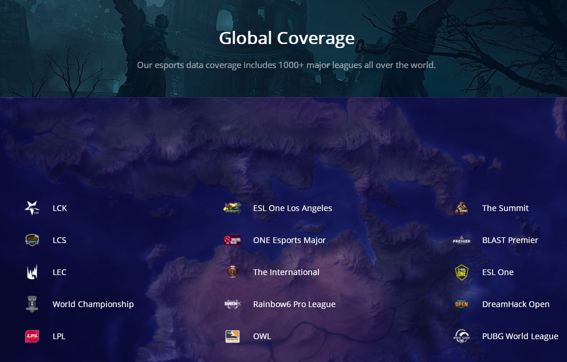Open the LCS league text
567x362 pixels.
(x=60, y=240)
